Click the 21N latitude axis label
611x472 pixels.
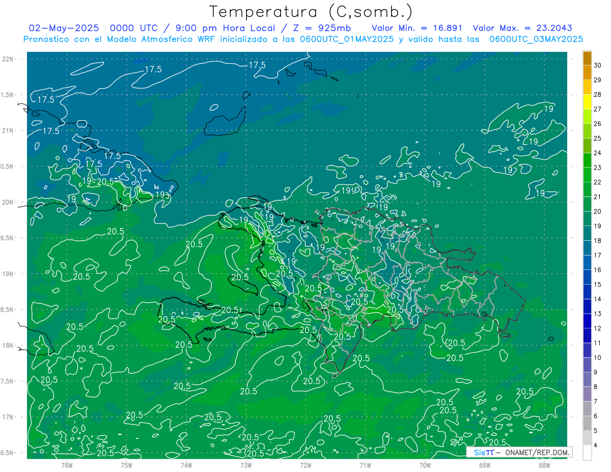pyautogui.click(x=7, y=130)
